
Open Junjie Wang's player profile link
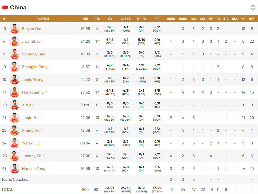click(x=33, y=80)
